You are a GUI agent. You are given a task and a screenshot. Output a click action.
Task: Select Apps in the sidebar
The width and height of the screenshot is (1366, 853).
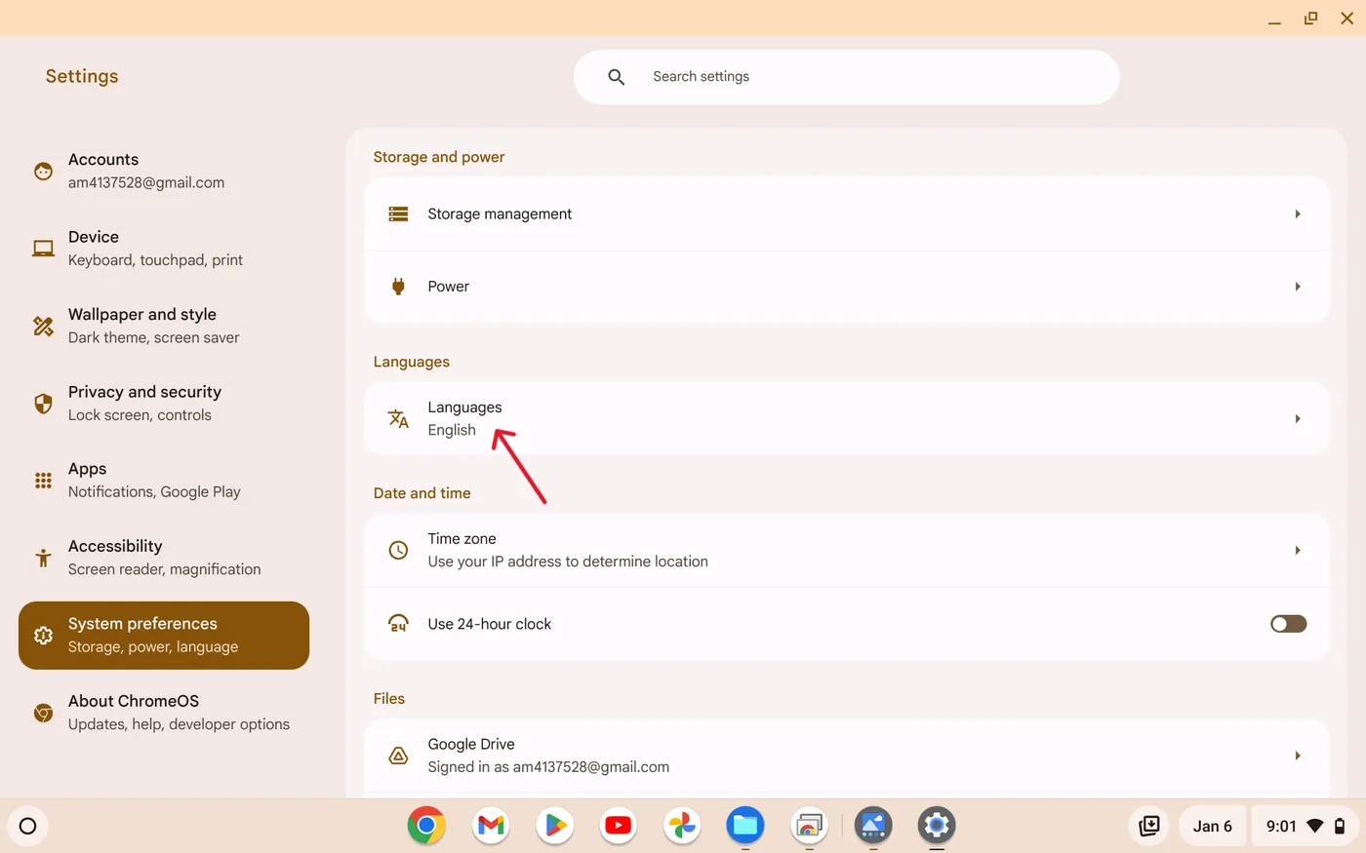pos(164,481)
